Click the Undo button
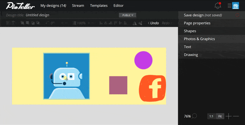 [x=153, y=23]
